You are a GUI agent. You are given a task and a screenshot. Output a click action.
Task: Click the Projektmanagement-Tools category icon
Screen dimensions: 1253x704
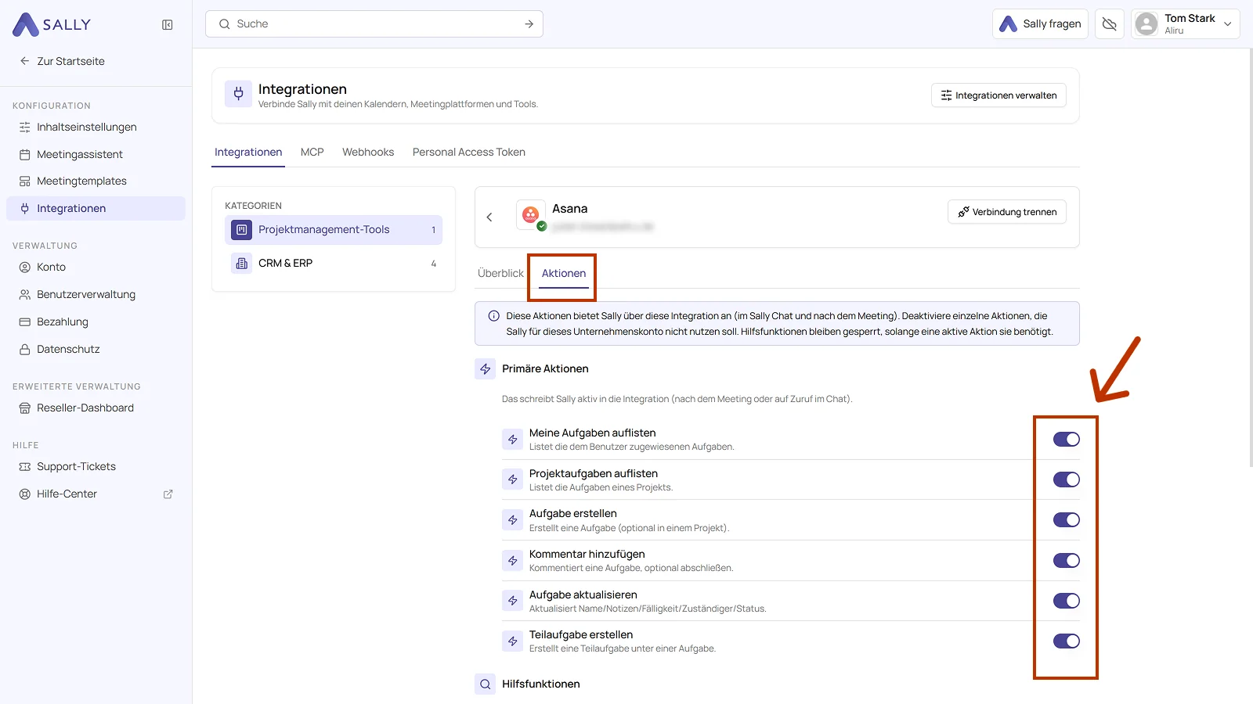point(241,230)
